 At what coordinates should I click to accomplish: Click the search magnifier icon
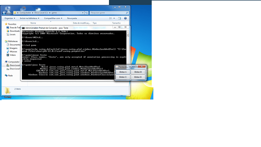(x=127, y=13)
